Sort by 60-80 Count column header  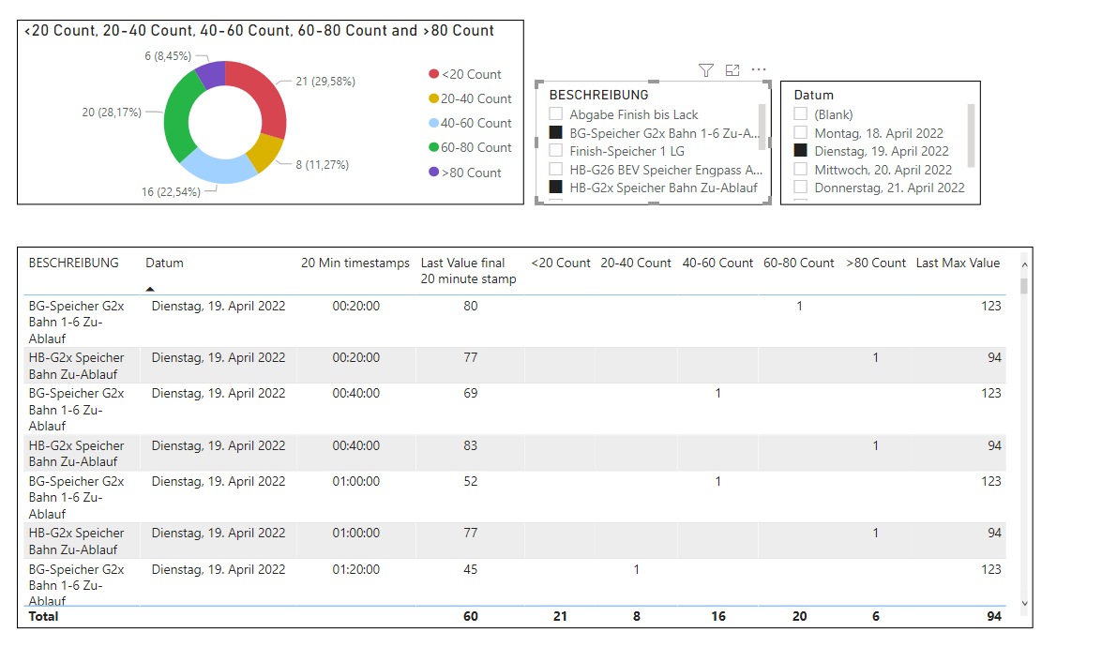(x=799, y=263)
